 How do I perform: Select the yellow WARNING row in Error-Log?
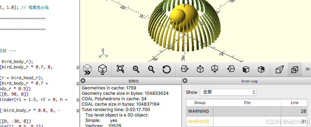pyautogui.click(x=247, y=121)
